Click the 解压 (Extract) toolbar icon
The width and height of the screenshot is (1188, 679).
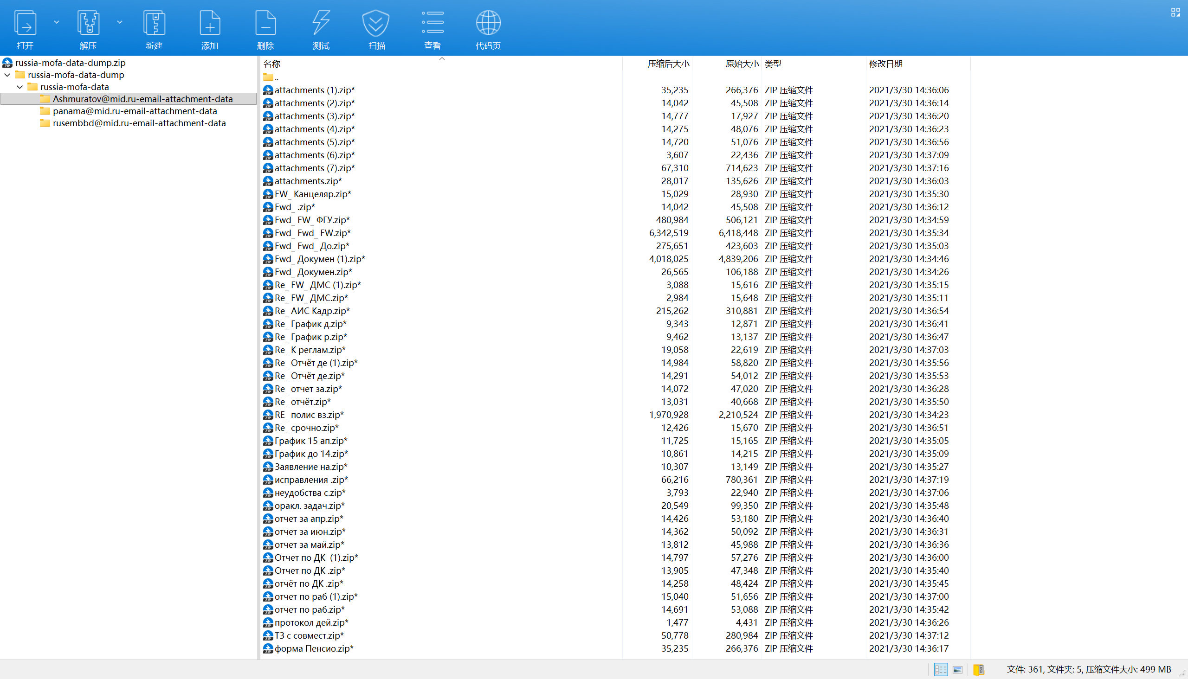[88, 23]
